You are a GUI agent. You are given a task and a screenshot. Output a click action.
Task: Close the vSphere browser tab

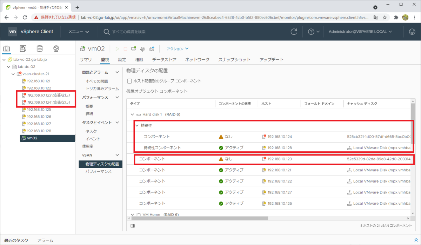click(67, 7)
